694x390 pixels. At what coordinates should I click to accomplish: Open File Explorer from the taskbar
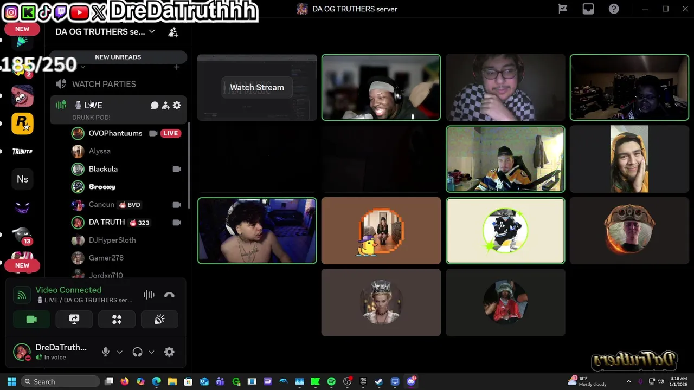click(172, 381)
